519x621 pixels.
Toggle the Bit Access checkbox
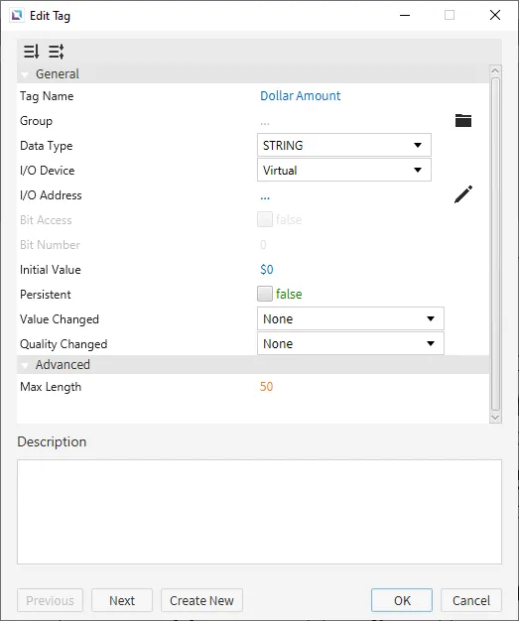click(x=265, y=219)
